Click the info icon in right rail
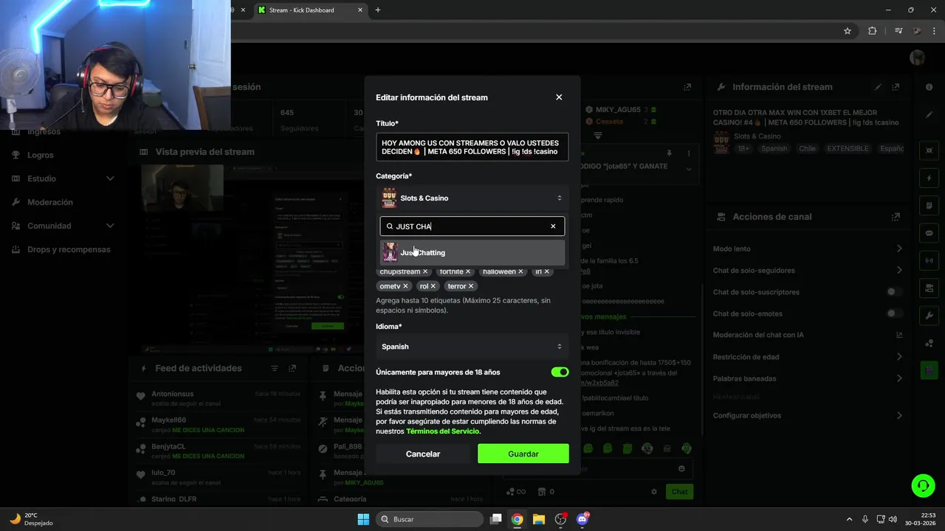Viewport: 945px width, 531px height. [x=929, y=87]
